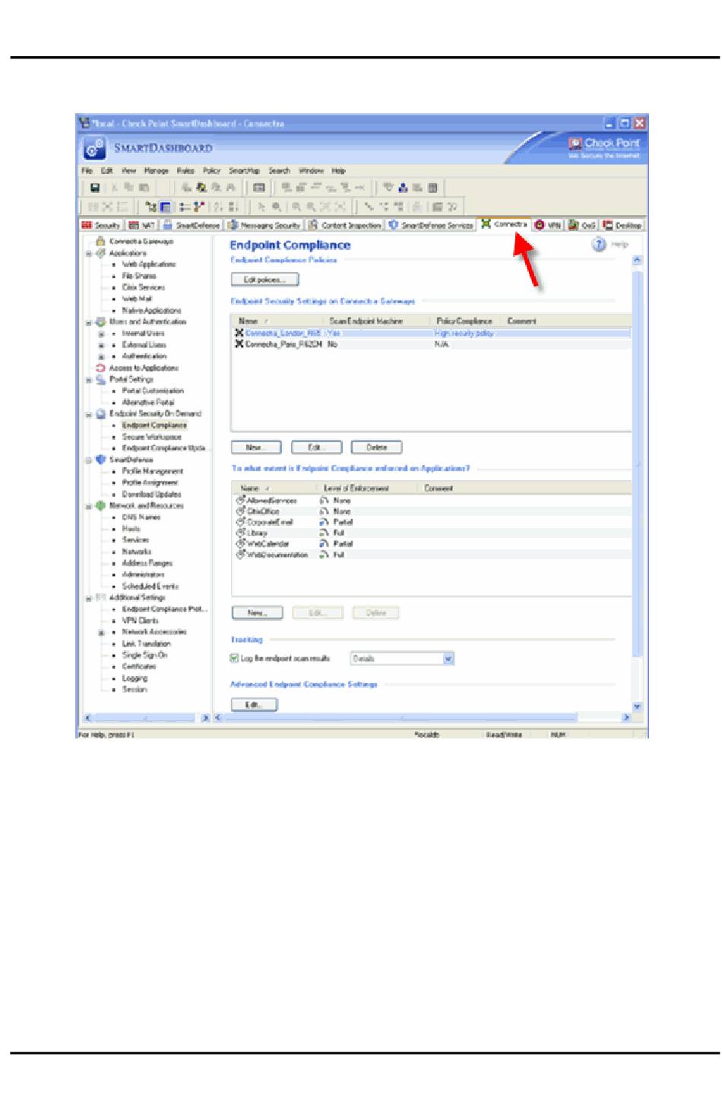Select Endpoint Compliance tree item

coord(154,425)
